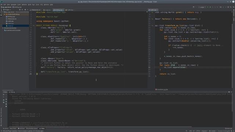Image resolution: width=235 pixels, height=132 pixels.
Task: Open the Edit menu
Action: click(5, 5)
